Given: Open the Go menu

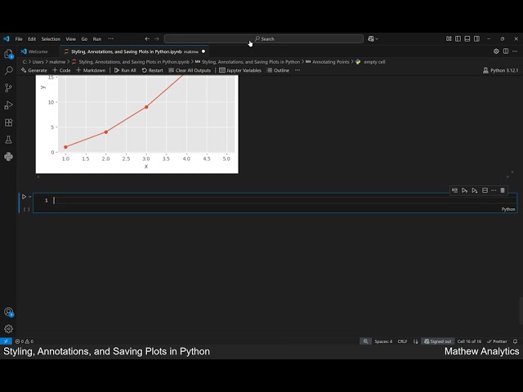Looking at the screenshot, I should tap(84, 39).
